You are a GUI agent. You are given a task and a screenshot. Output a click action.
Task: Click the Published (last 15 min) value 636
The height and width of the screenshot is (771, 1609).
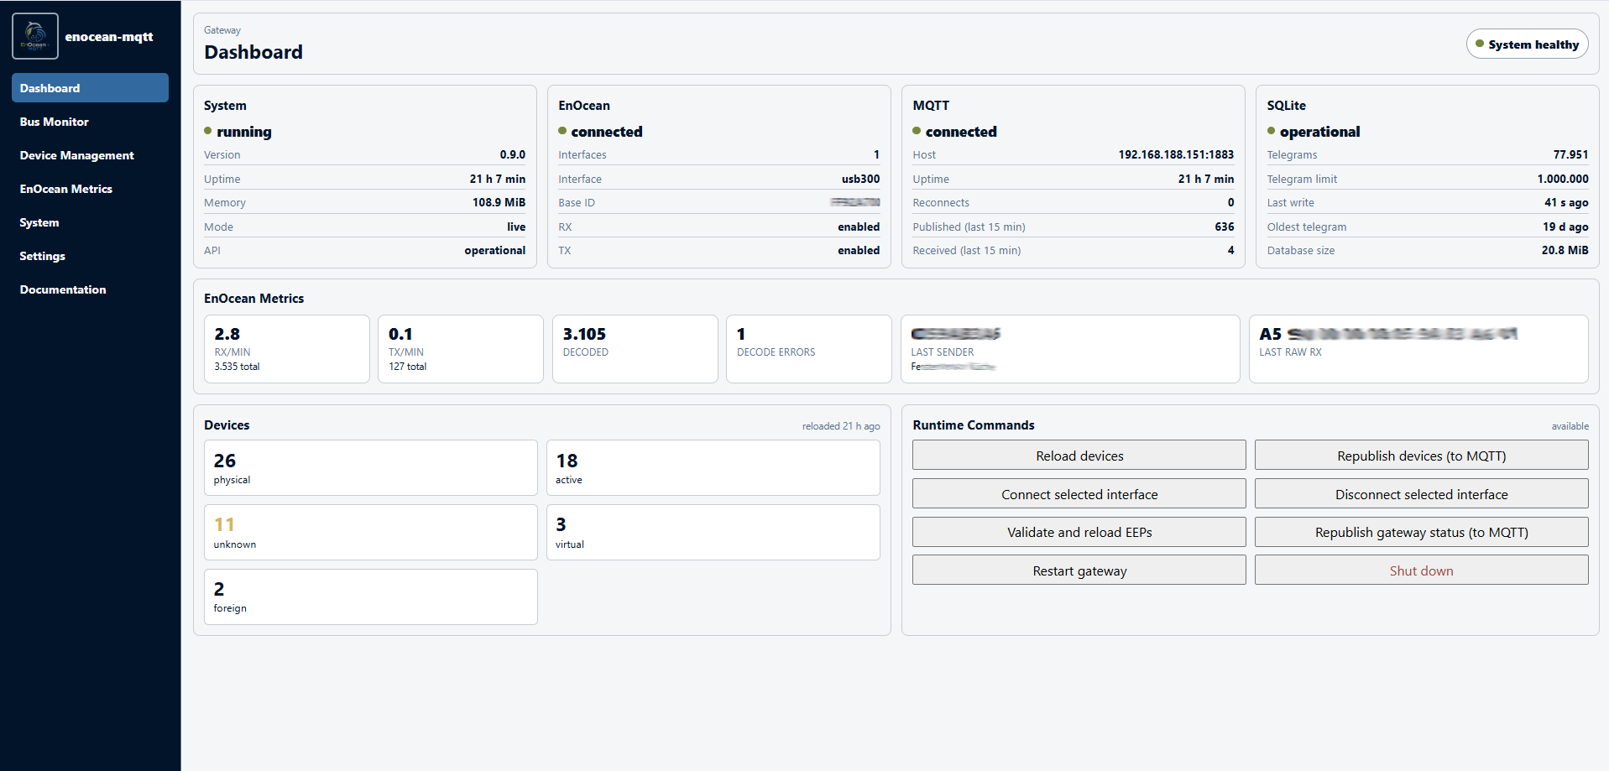point(1225,227)
